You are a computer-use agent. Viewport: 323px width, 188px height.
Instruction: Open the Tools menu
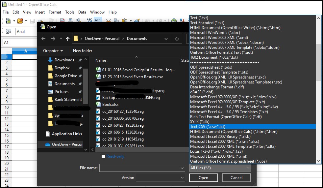pos(70,12)
